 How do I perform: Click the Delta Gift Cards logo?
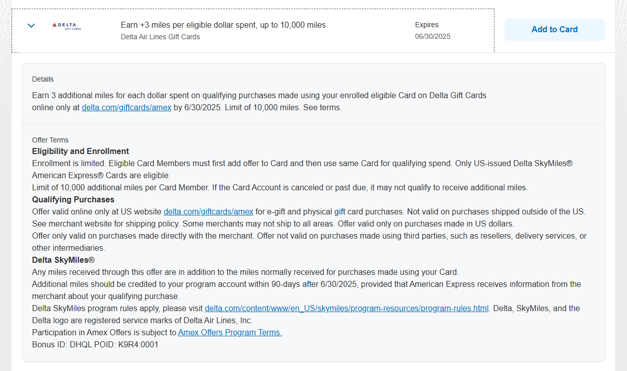[67, 26]
